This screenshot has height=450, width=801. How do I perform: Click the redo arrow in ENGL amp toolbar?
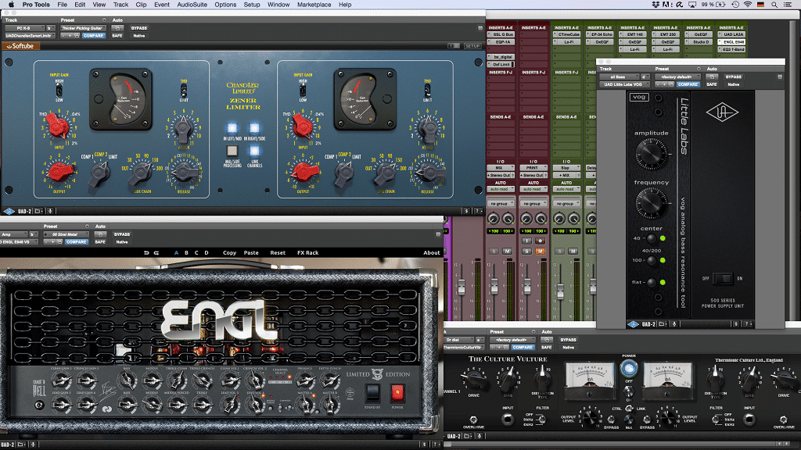pos(156,252)
